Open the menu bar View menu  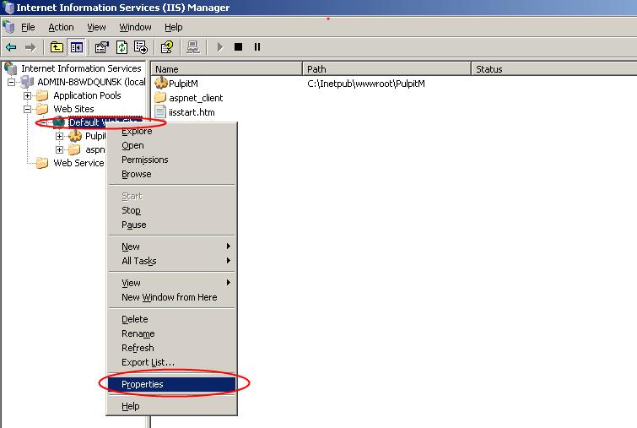point(96,27)
